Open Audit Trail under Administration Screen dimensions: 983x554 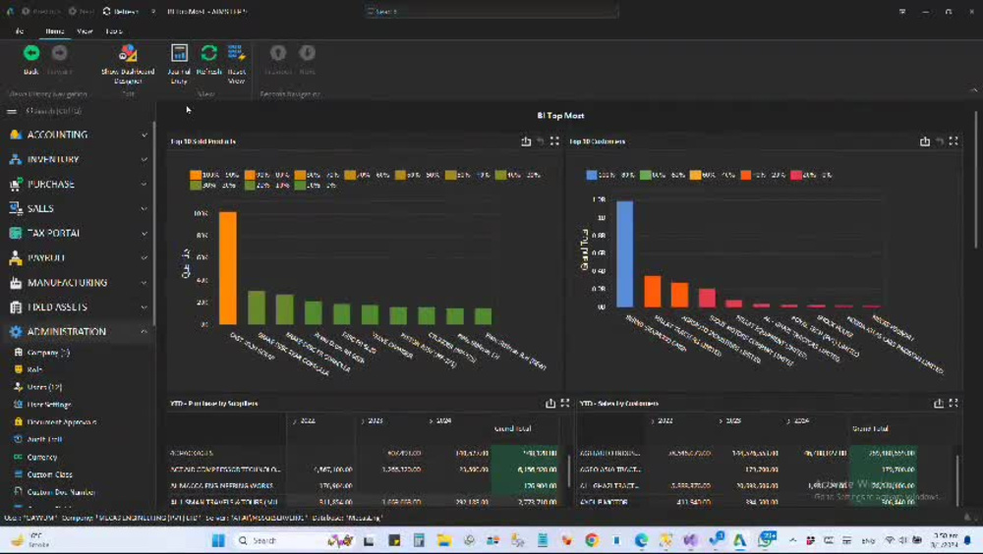[x=44, y=439]
